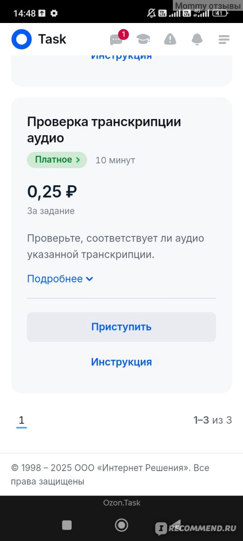Tap the warning triangle alert icon
This screenshot has height=541, width=243.
170,39
